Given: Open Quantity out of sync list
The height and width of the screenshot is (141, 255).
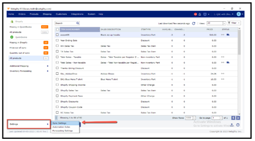Looking at the screenshot, I should [29, 53].
